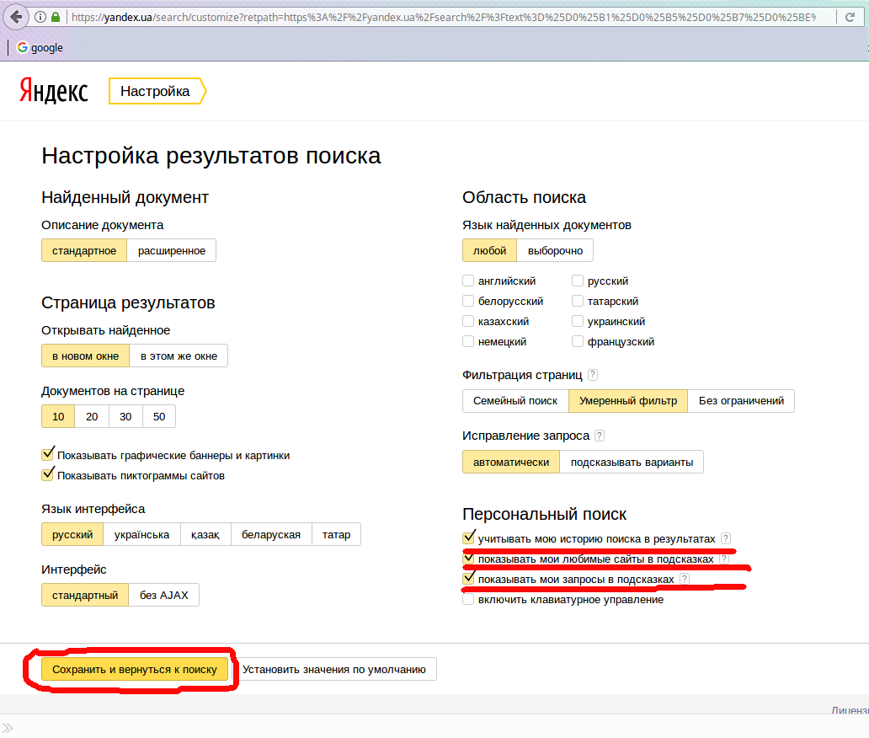Toggle показывать мои любимые сайты checkbox
Viewport: 869px width, 738px height.
pyautogui.click(x=469, y=558)
